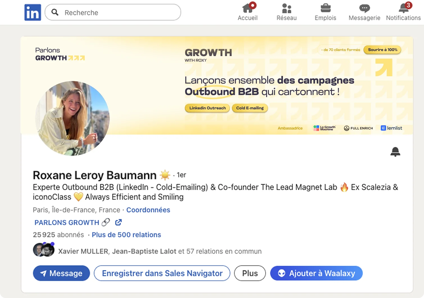
Task: Click the Ambassadrice label in banner
Action: [290, 128]
